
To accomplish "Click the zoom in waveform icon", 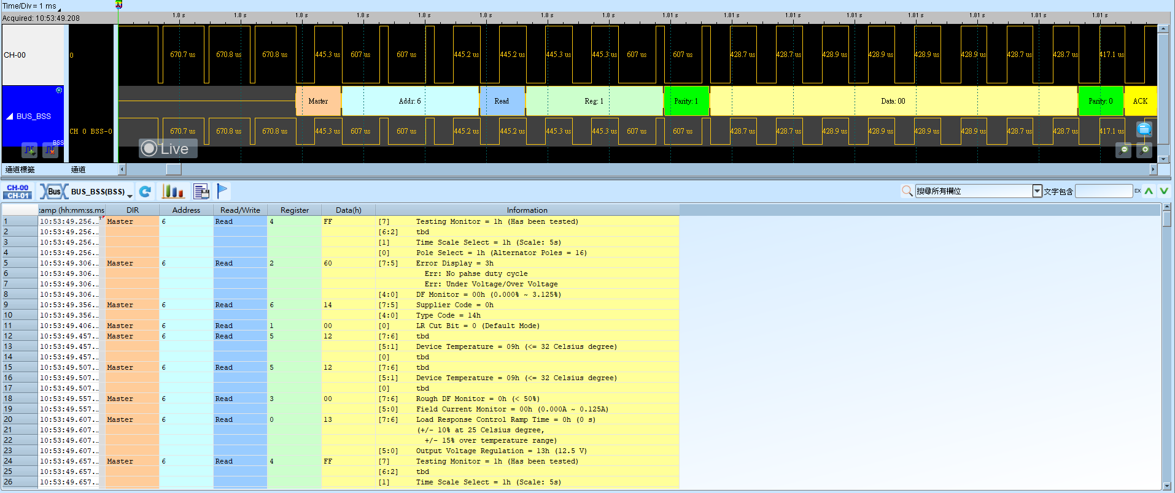I will click(1144, 150).
